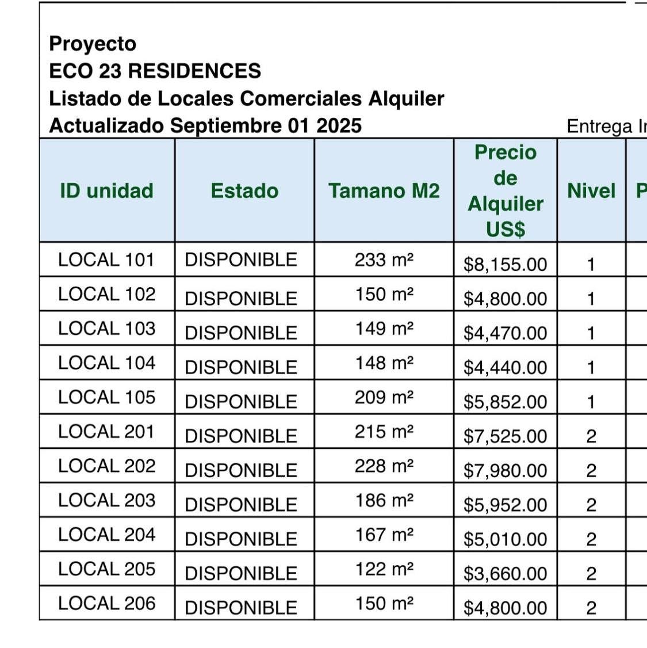Click the Precio de Alquiler US$ header
The image size is (647, 648).
[506, 190]
